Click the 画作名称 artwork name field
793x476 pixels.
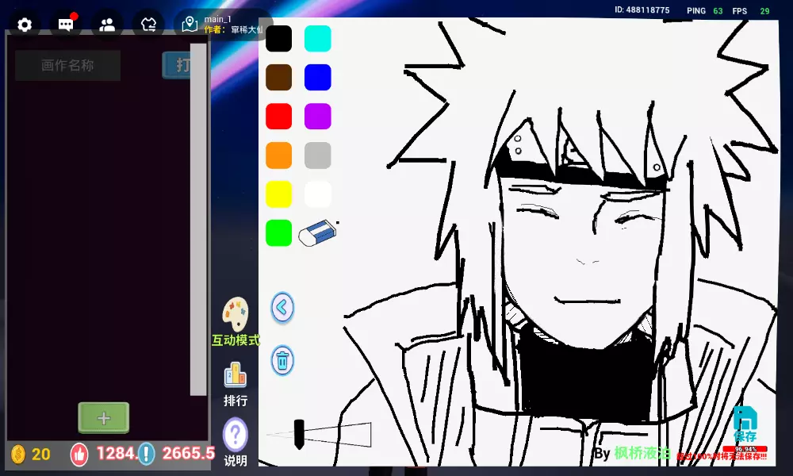pos(67,65)
